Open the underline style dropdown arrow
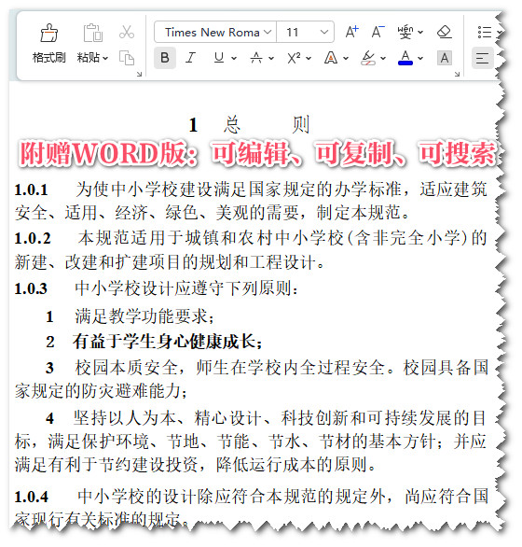 coord(234,58)
